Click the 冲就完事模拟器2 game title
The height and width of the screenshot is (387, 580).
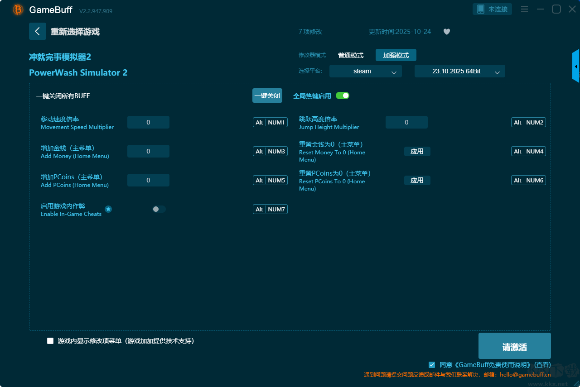click(x=60, y=57)
